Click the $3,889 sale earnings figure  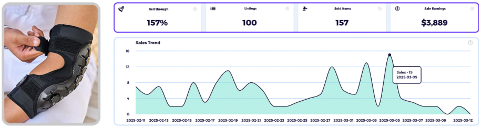click(434, 23)
